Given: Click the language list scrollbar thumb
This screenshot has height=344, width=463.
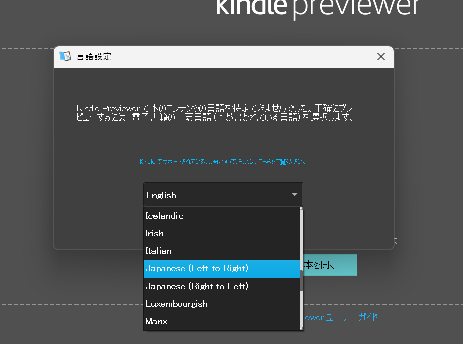Looking at the screenshot, I should [x=301, y=281].
